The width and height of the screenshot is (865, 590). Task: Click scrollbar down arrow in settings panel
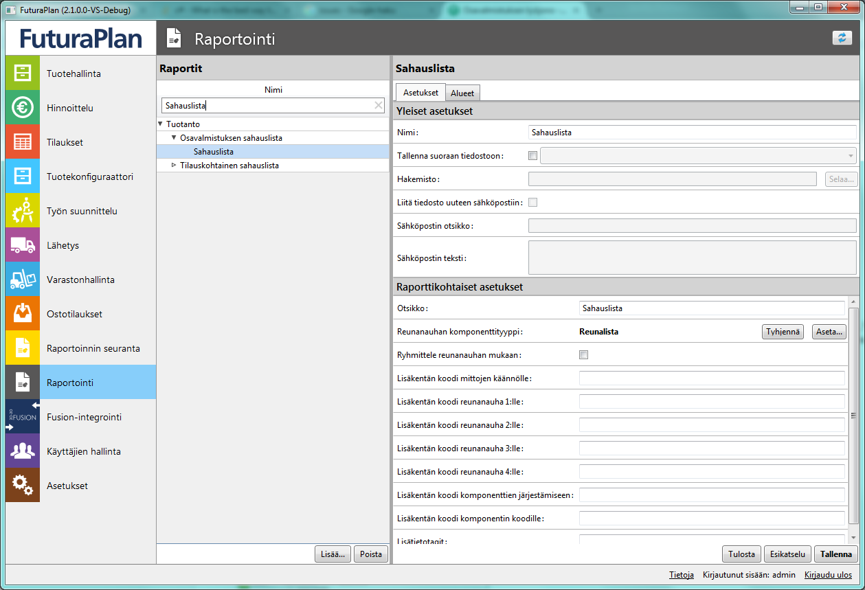click(853, 537)
